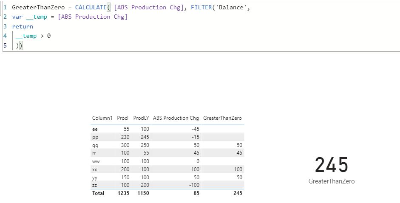Select the 'xx' row label

click(x=95, y=169)
